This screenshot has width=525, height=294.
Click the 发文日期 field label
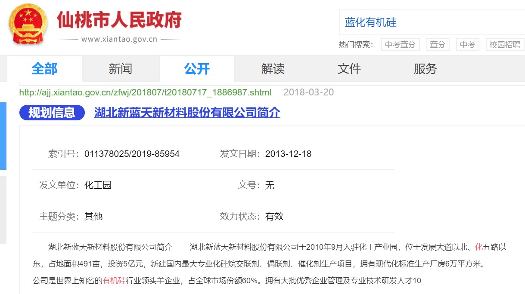240,154
